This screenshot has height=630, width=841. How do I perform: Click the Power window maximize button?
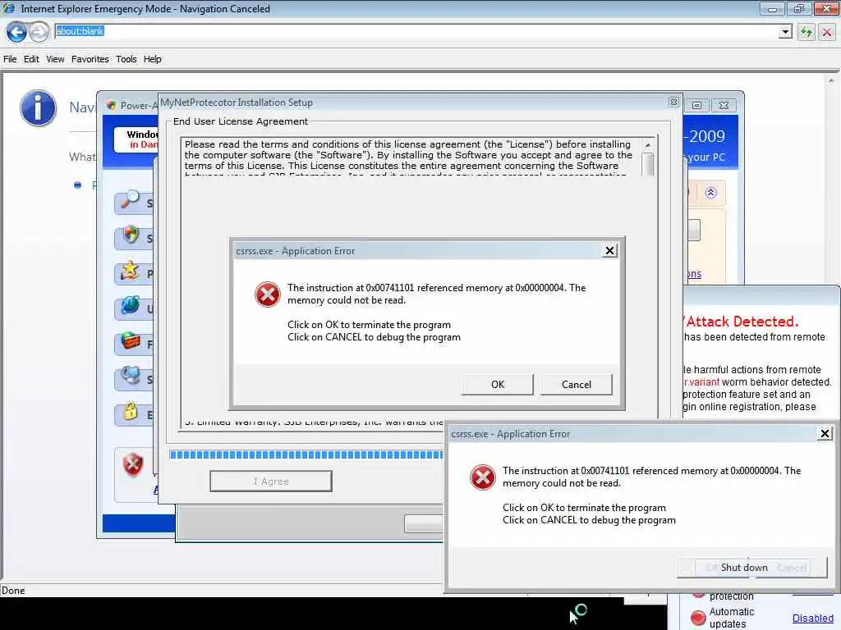tap(696, 106)
